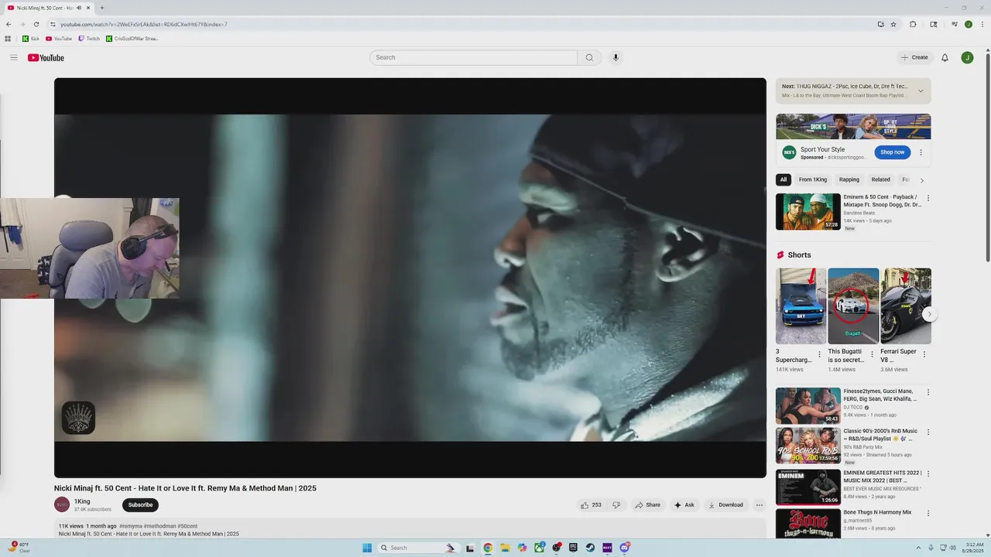Mute the tab via the speaker icon

pos(79,8)
